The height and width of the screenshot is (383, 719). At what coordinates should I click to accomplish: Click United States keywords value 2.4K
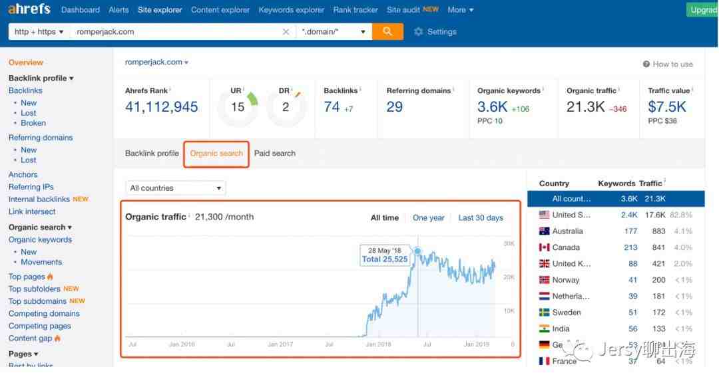pos(629,215)
